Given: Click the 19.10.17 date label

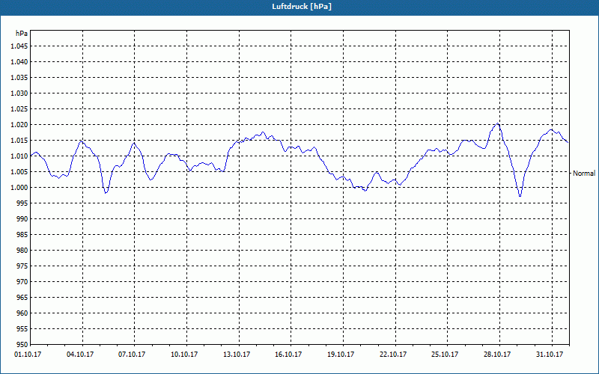Looking at the screenshot, I should (341, 355).
